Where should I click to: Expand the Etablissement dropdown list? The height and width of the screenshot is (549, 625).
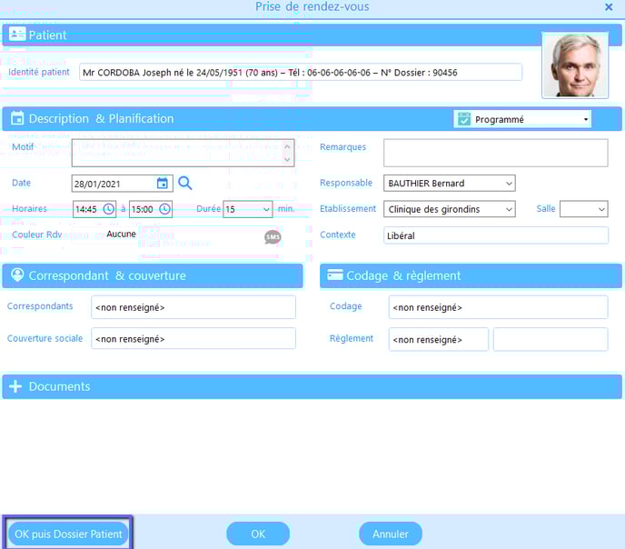pos(507,209)
